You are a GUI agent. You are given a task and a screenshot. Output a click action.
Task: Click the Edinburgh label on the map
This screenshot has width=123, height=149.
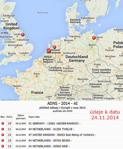pos(9,16)
